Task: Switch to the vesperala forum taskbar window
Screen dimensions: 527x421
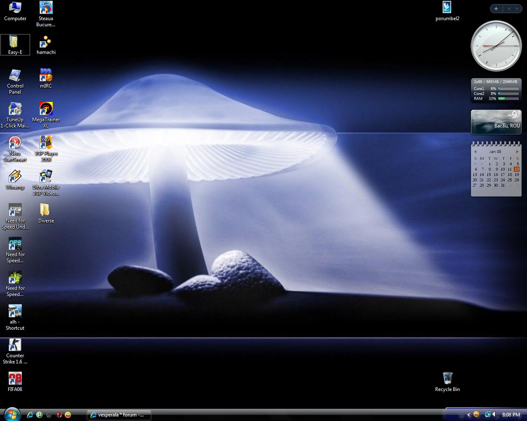Action: tap(119, 415)
